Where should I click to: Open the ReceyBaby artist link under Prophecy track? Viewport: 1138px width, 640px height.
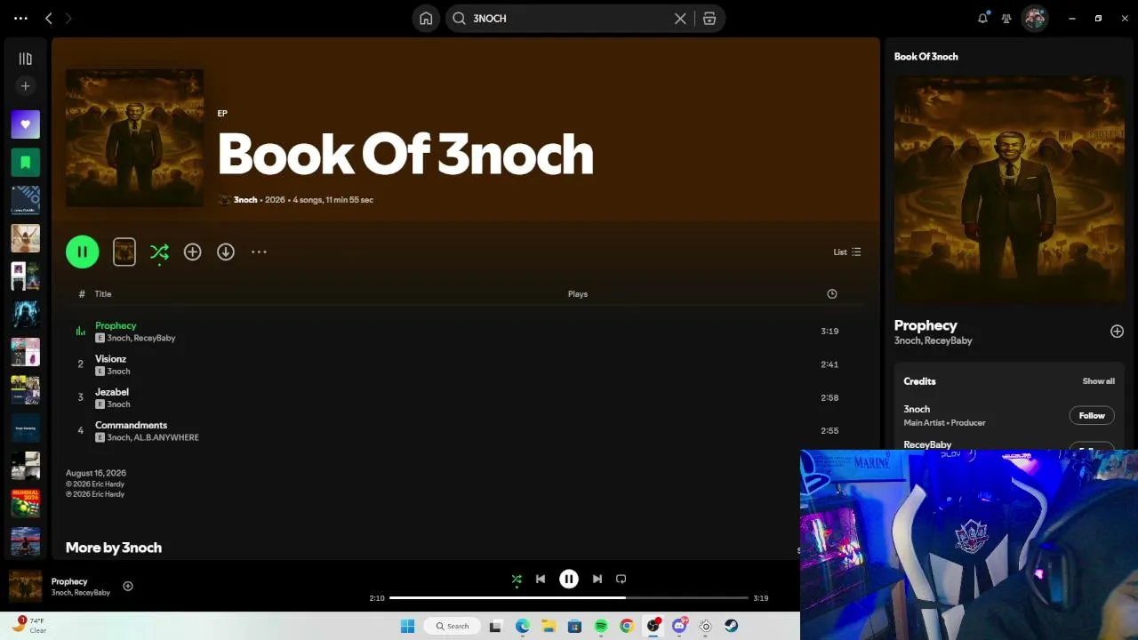click(x=155, y=339)
